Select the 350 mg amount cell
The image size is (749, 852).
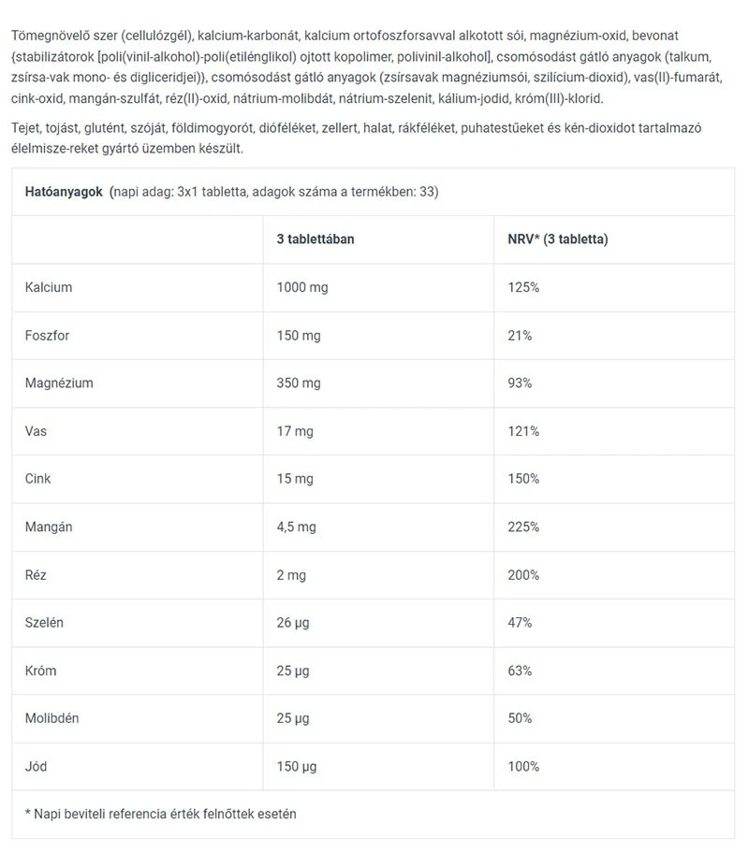[299, 383]
